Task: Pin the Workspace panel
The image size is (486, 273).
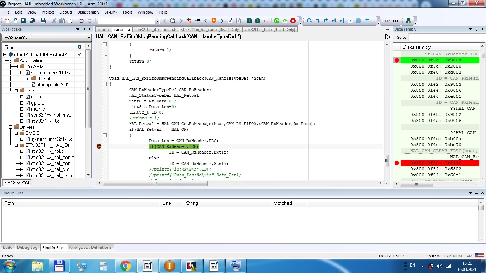Action: pyautogui.click(x=84, y=29)
